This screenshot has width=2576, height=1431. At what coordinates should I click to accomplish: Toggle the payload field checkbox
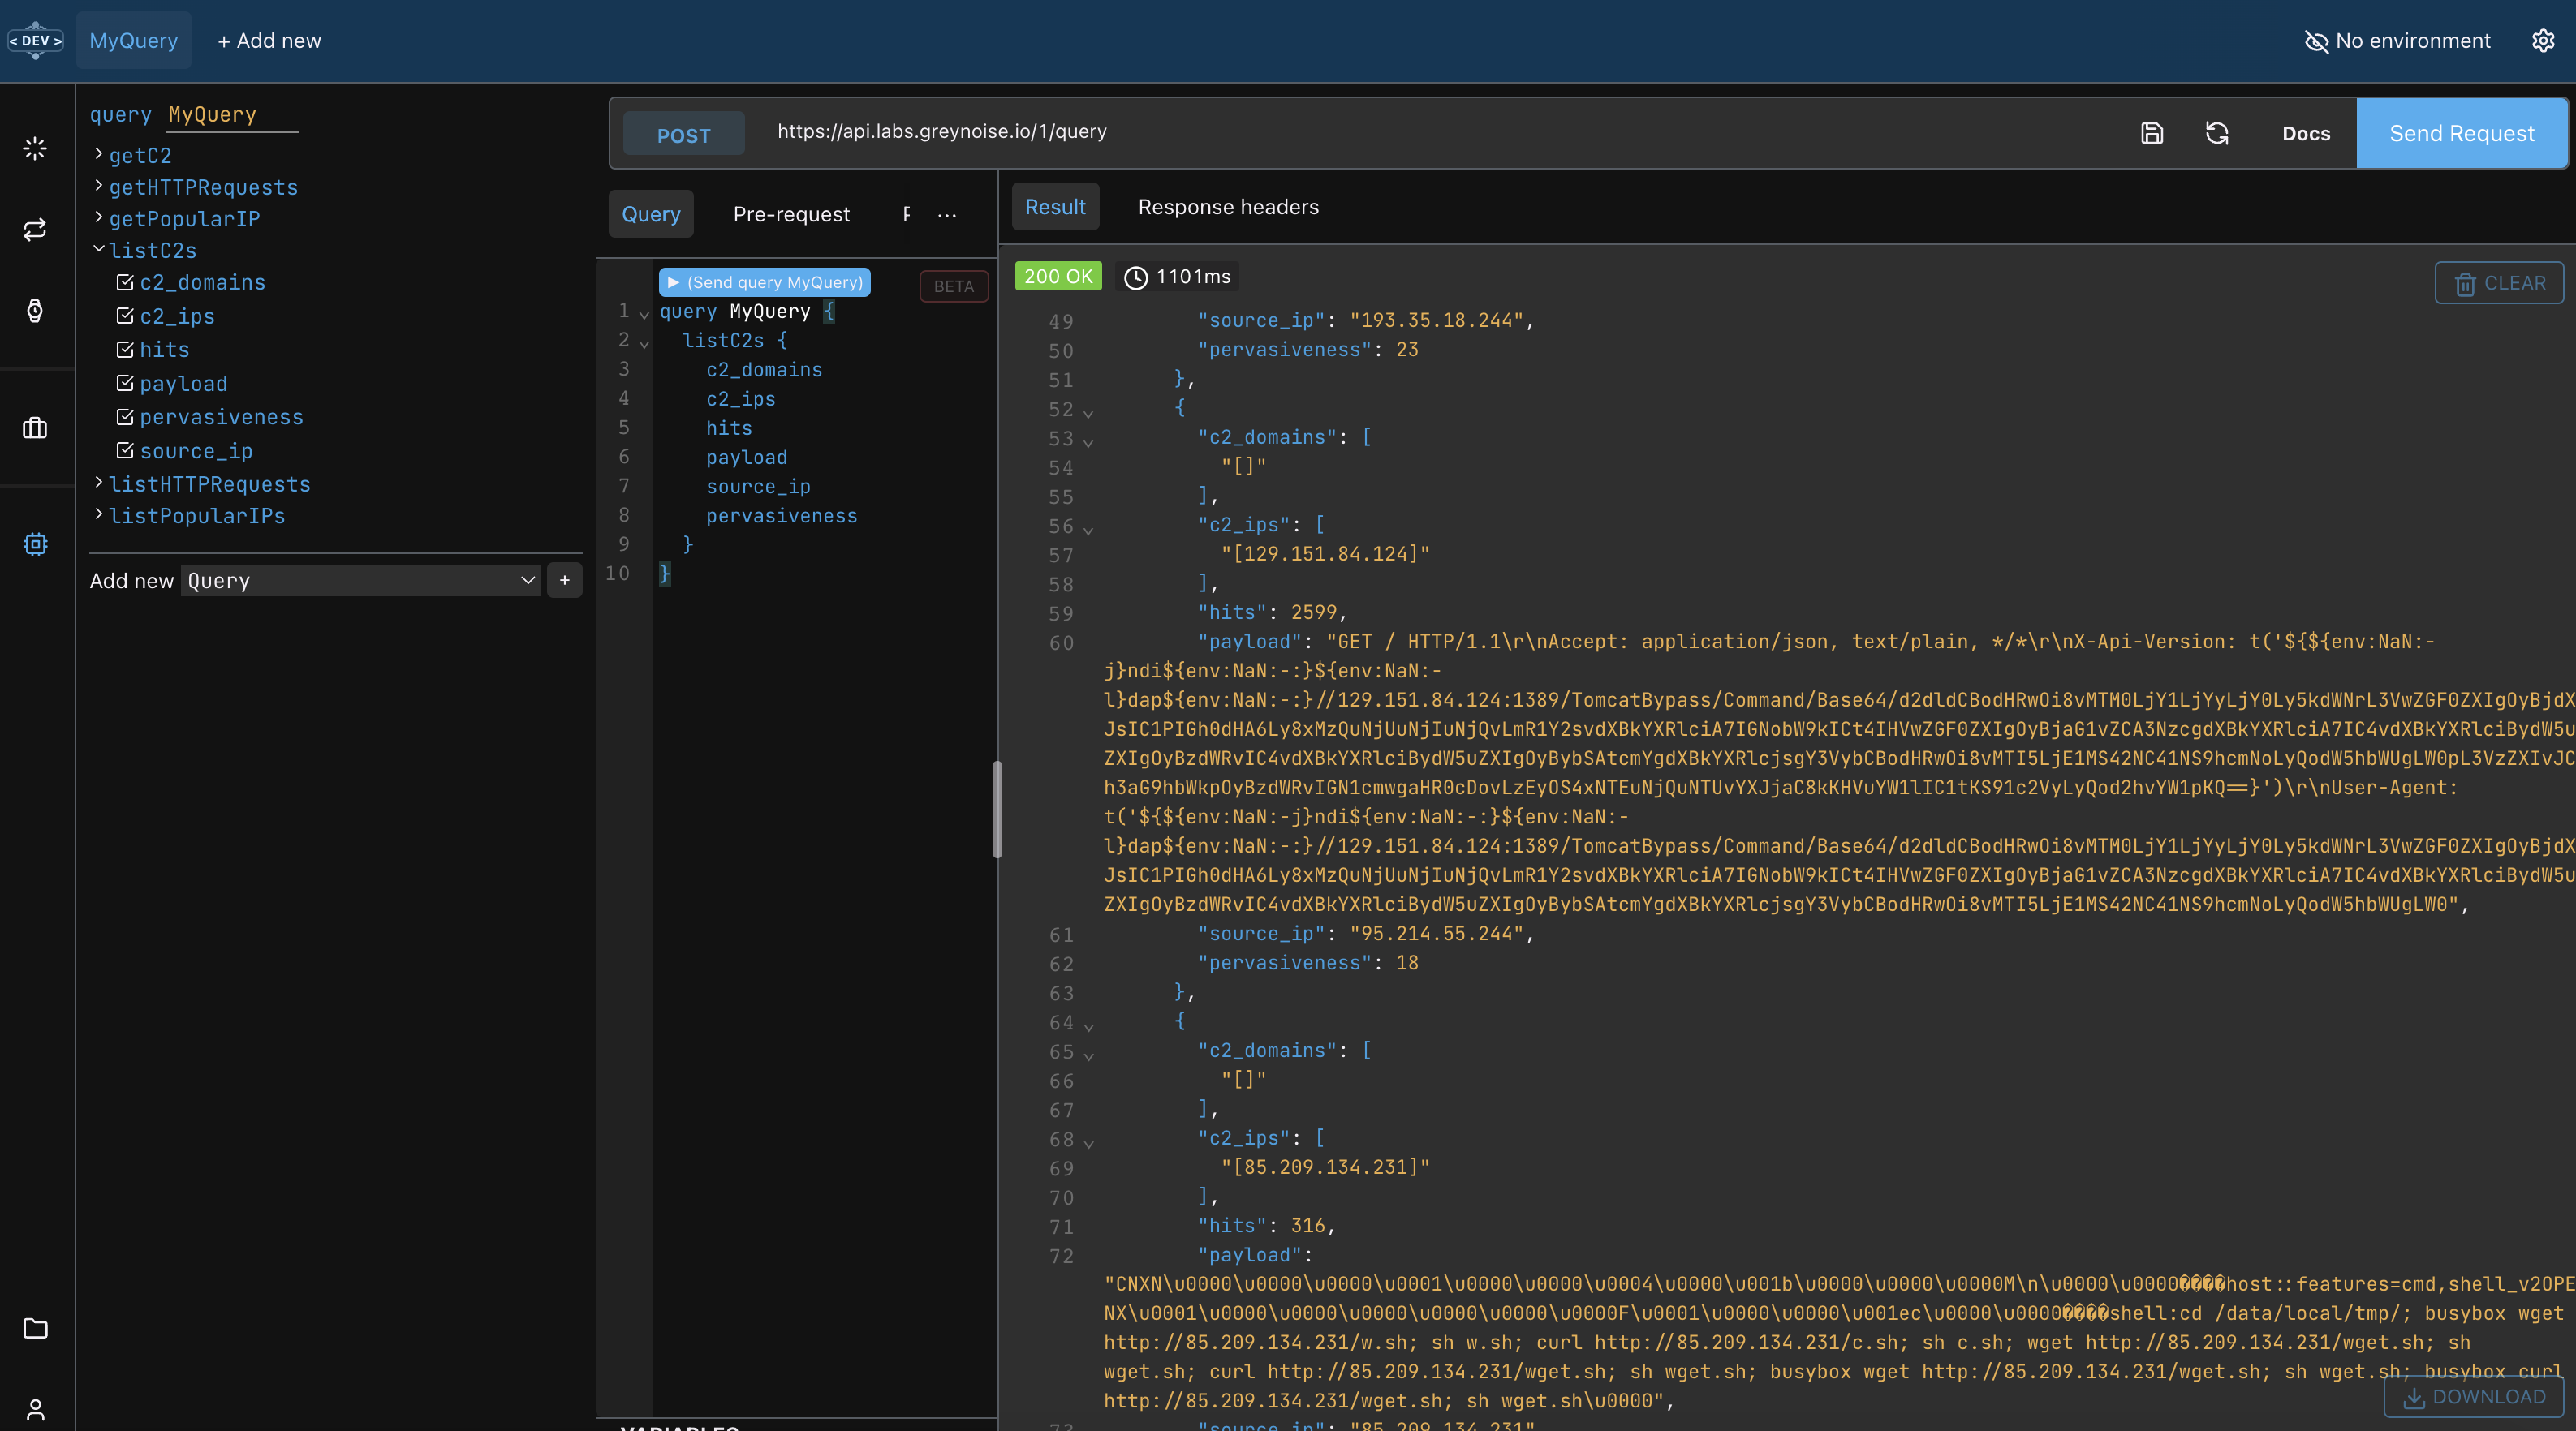tap(125, 384)
